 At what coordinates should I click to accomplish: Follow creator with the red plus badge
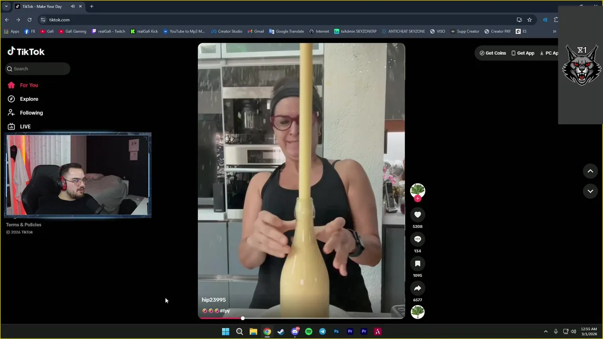(417, 199)
